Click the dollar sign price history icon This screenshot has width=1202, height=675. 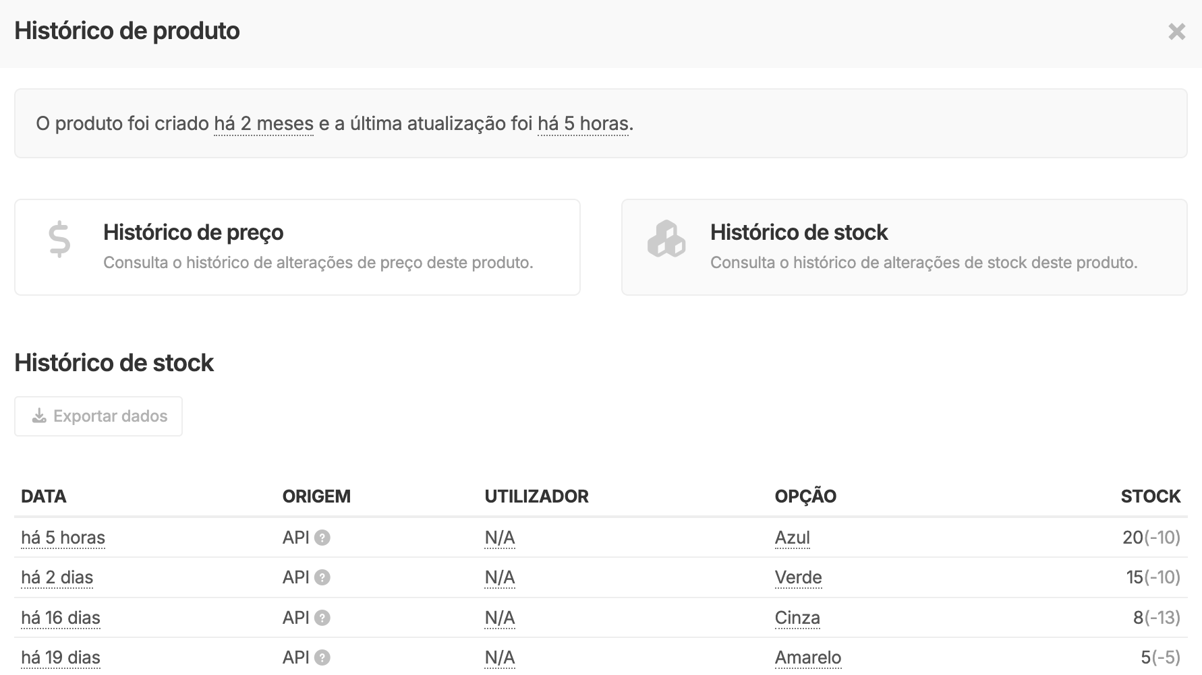coord(59,240)
